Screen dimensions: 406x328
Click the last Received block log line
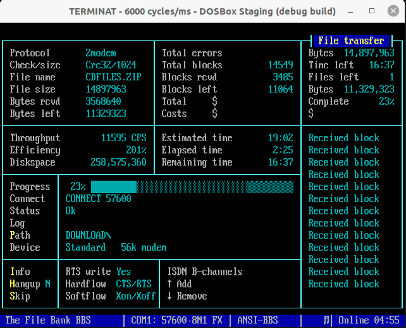point(344,284)
